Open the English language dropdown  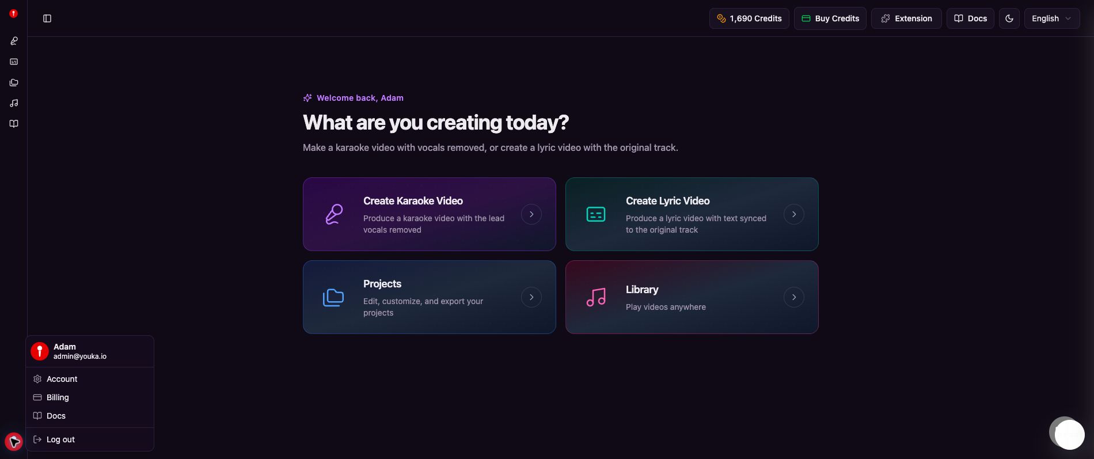[x=1051, y=18]
